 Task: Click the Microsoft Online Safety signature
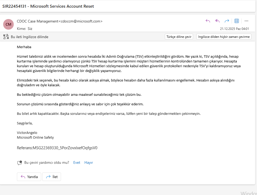pos(35,137)
